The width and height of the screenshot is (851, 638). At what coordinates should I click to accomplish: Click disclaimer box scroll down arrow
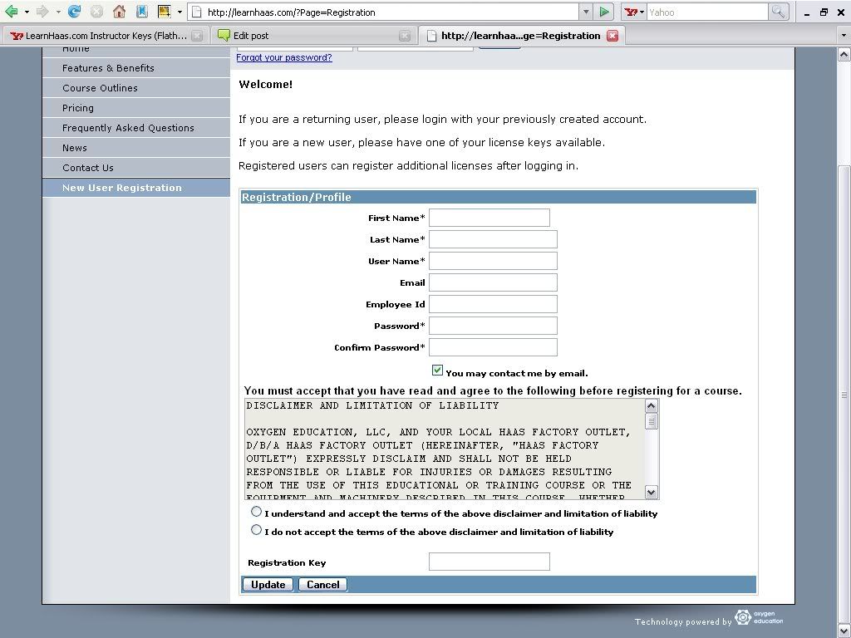[652, 492]
